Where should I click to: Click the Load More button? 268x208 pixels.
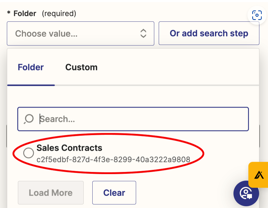(51, 193)
